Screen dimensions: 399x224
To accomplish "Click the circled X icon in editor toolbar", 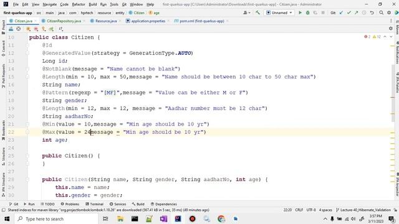I will click(18, 29).
